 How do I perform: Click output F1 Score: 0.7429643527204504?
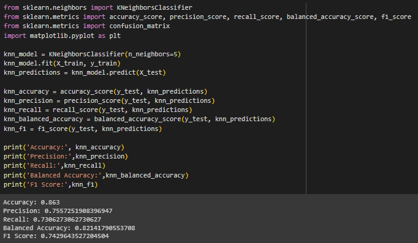point(56,236)
